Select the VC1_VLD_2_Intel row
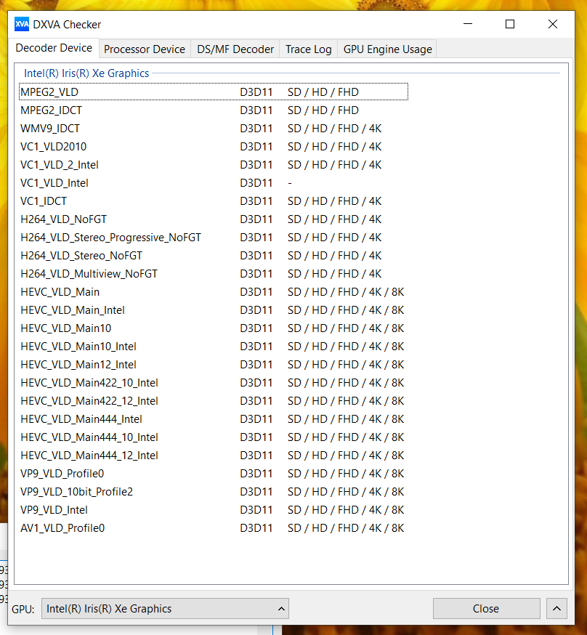 coord(214,165)
